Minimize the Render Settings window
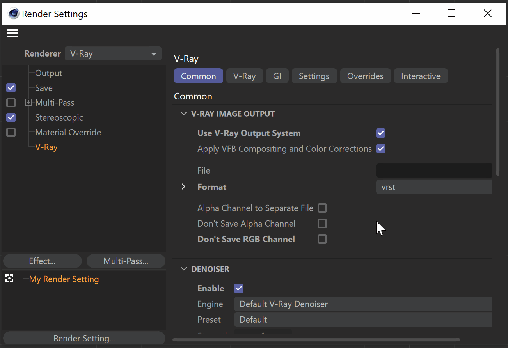The width and height of the screenshot is (508, 348). 416,14
